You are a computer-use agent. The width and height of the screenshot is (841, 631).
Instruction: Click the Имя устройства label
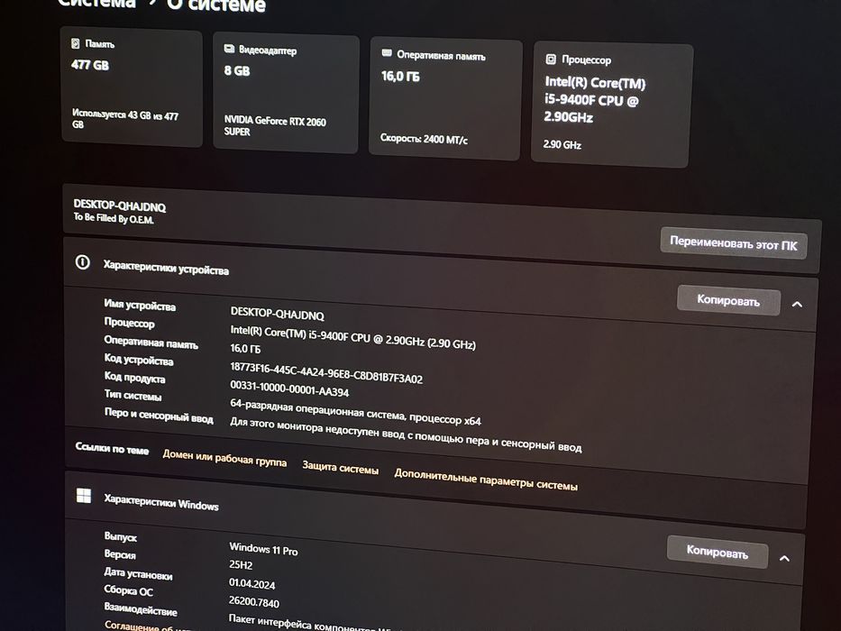[x=140, y=305]
